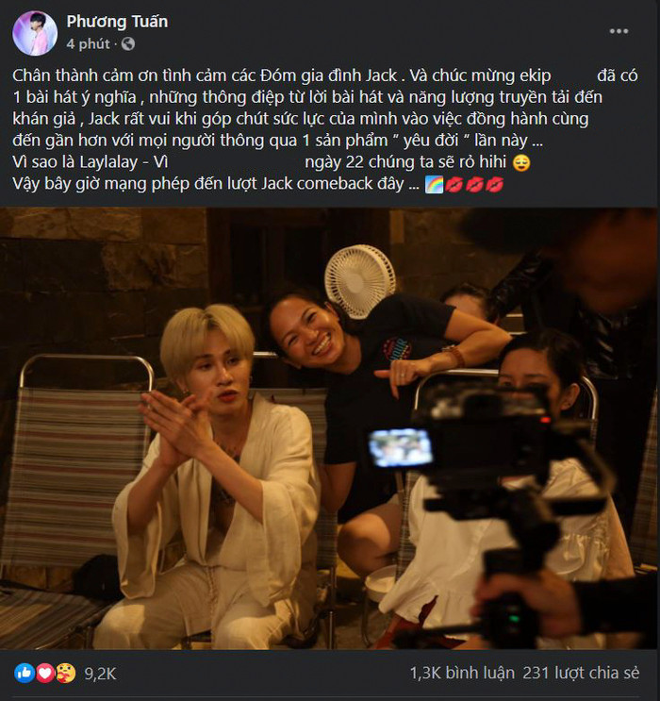Click the Phương Tuấn name link
This screenshot has width=660, height=701.
pos(117,21)
